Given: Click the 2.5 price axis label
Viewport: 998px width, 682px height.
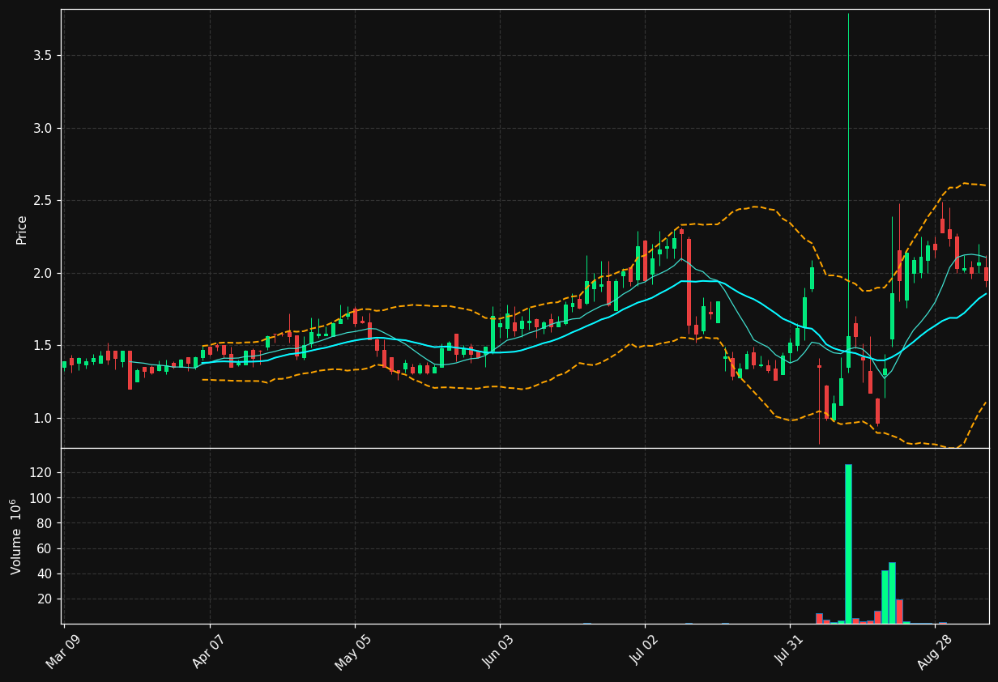Looking at the screenshot, I should tap(42, 200).
